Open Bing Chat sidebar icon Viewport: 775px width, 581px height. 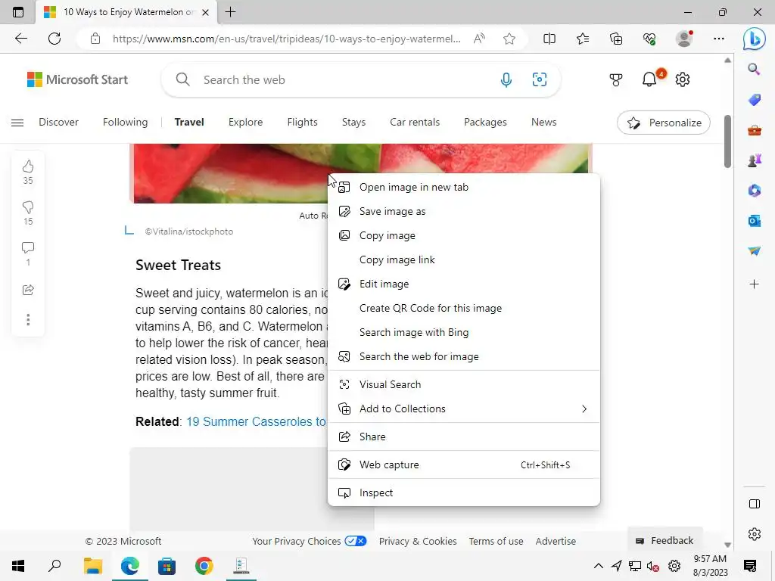[755, 39]
